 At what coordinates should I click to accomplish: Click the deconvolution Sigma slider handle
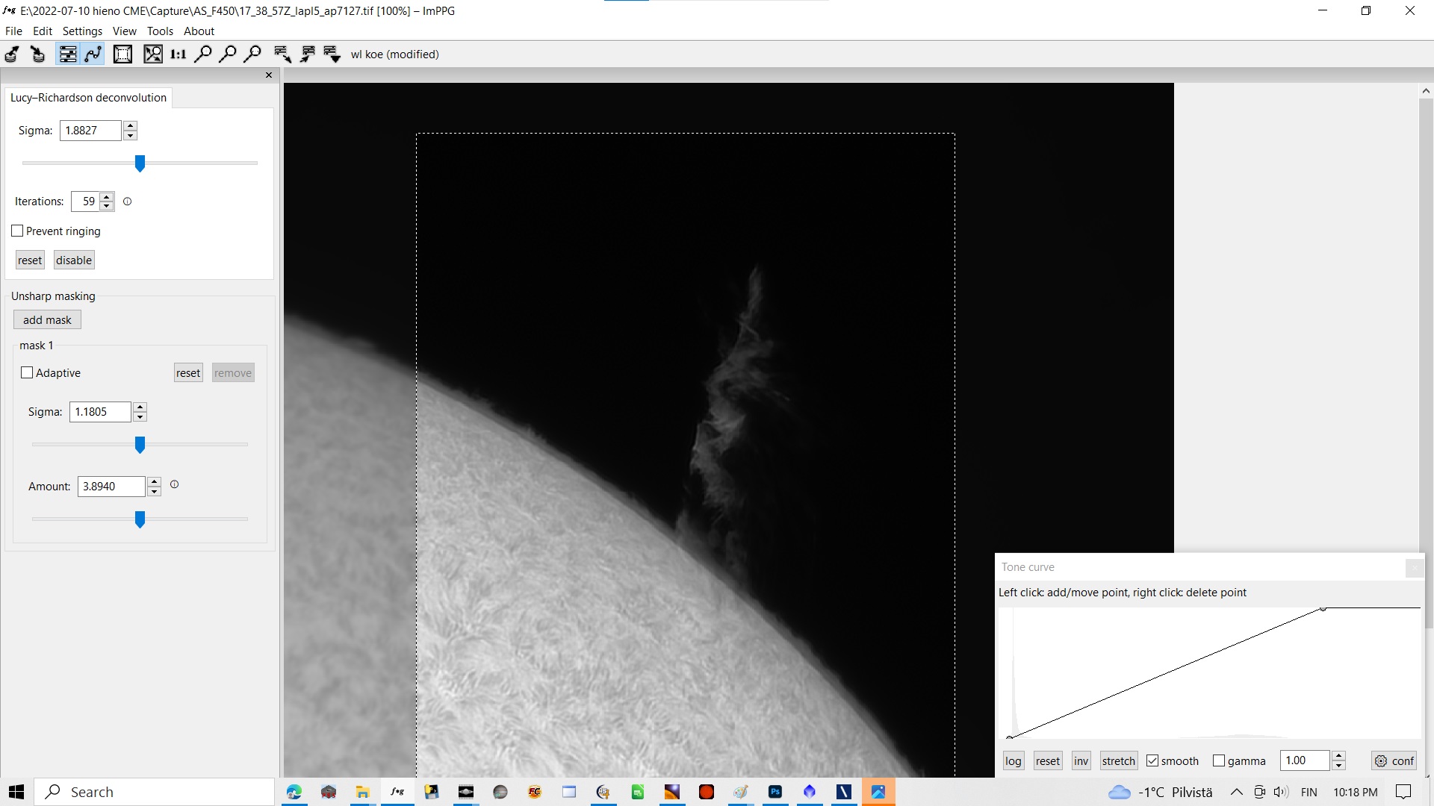(140, 163)
